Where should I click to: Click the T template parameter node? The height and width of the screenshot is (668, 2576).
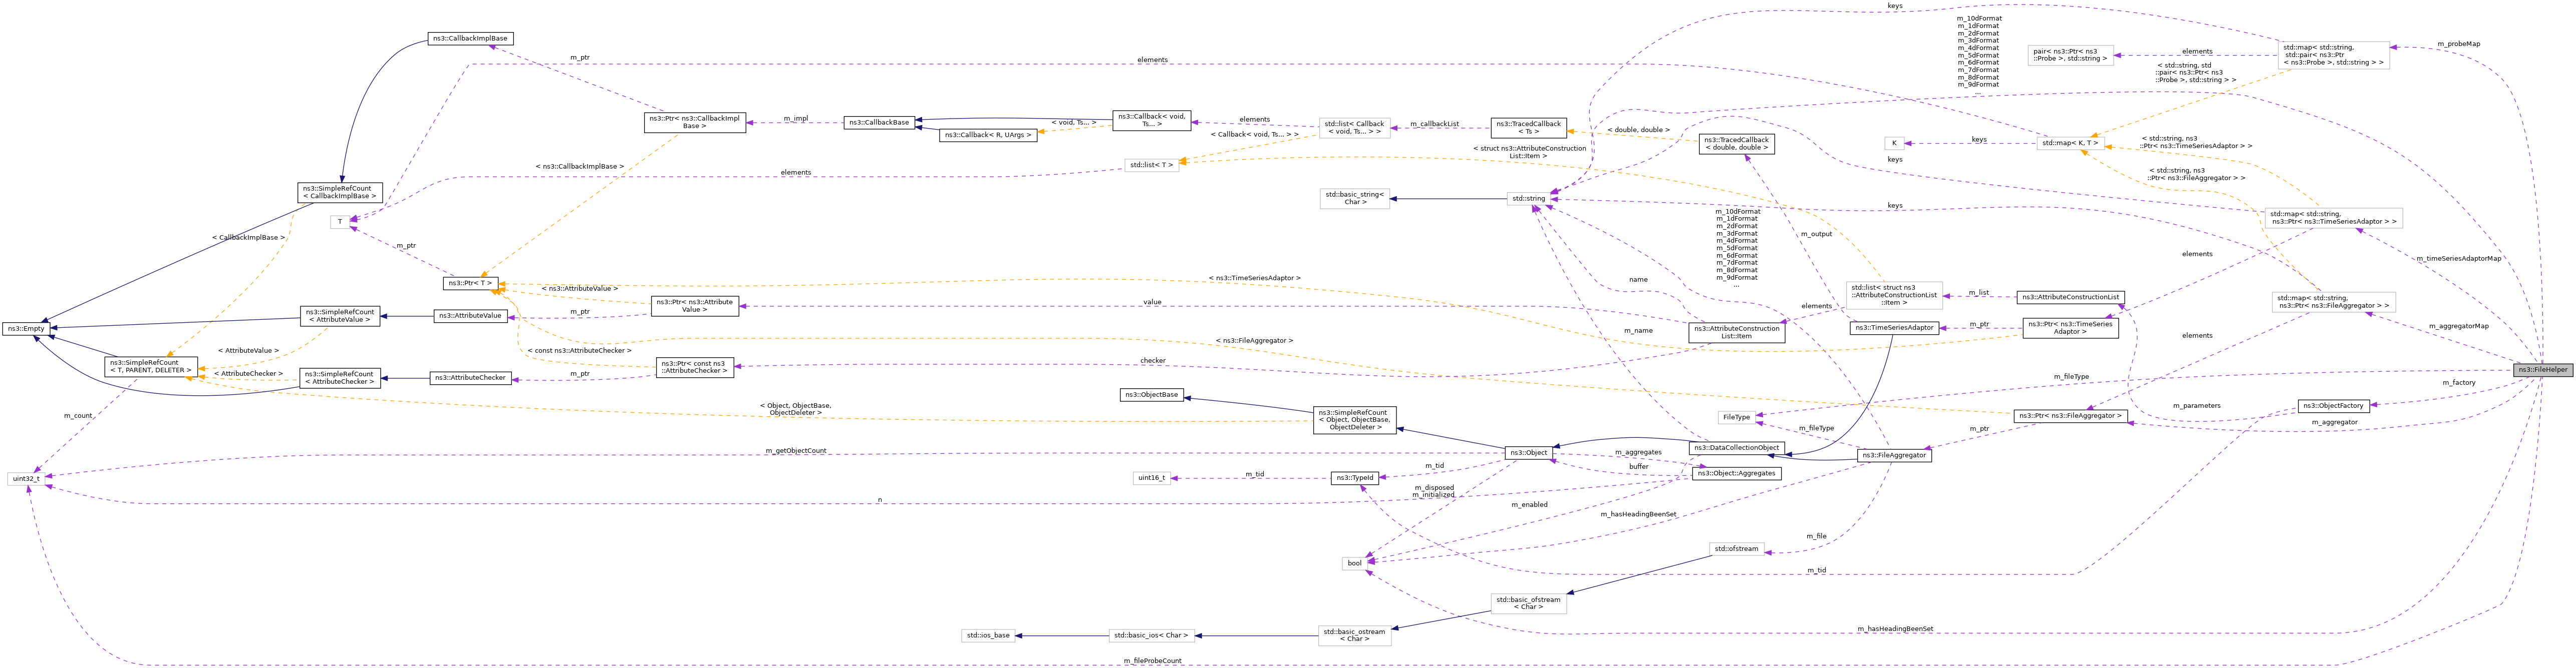tap(340, 222)
